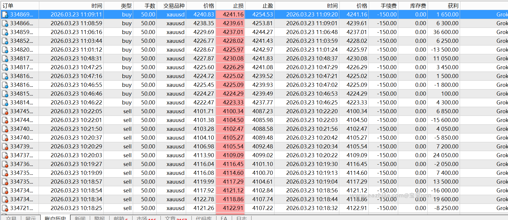
Task: Click the sell order icon of trade opened 10:18:25
Action: pyautogui.click(x=5, y=208)
